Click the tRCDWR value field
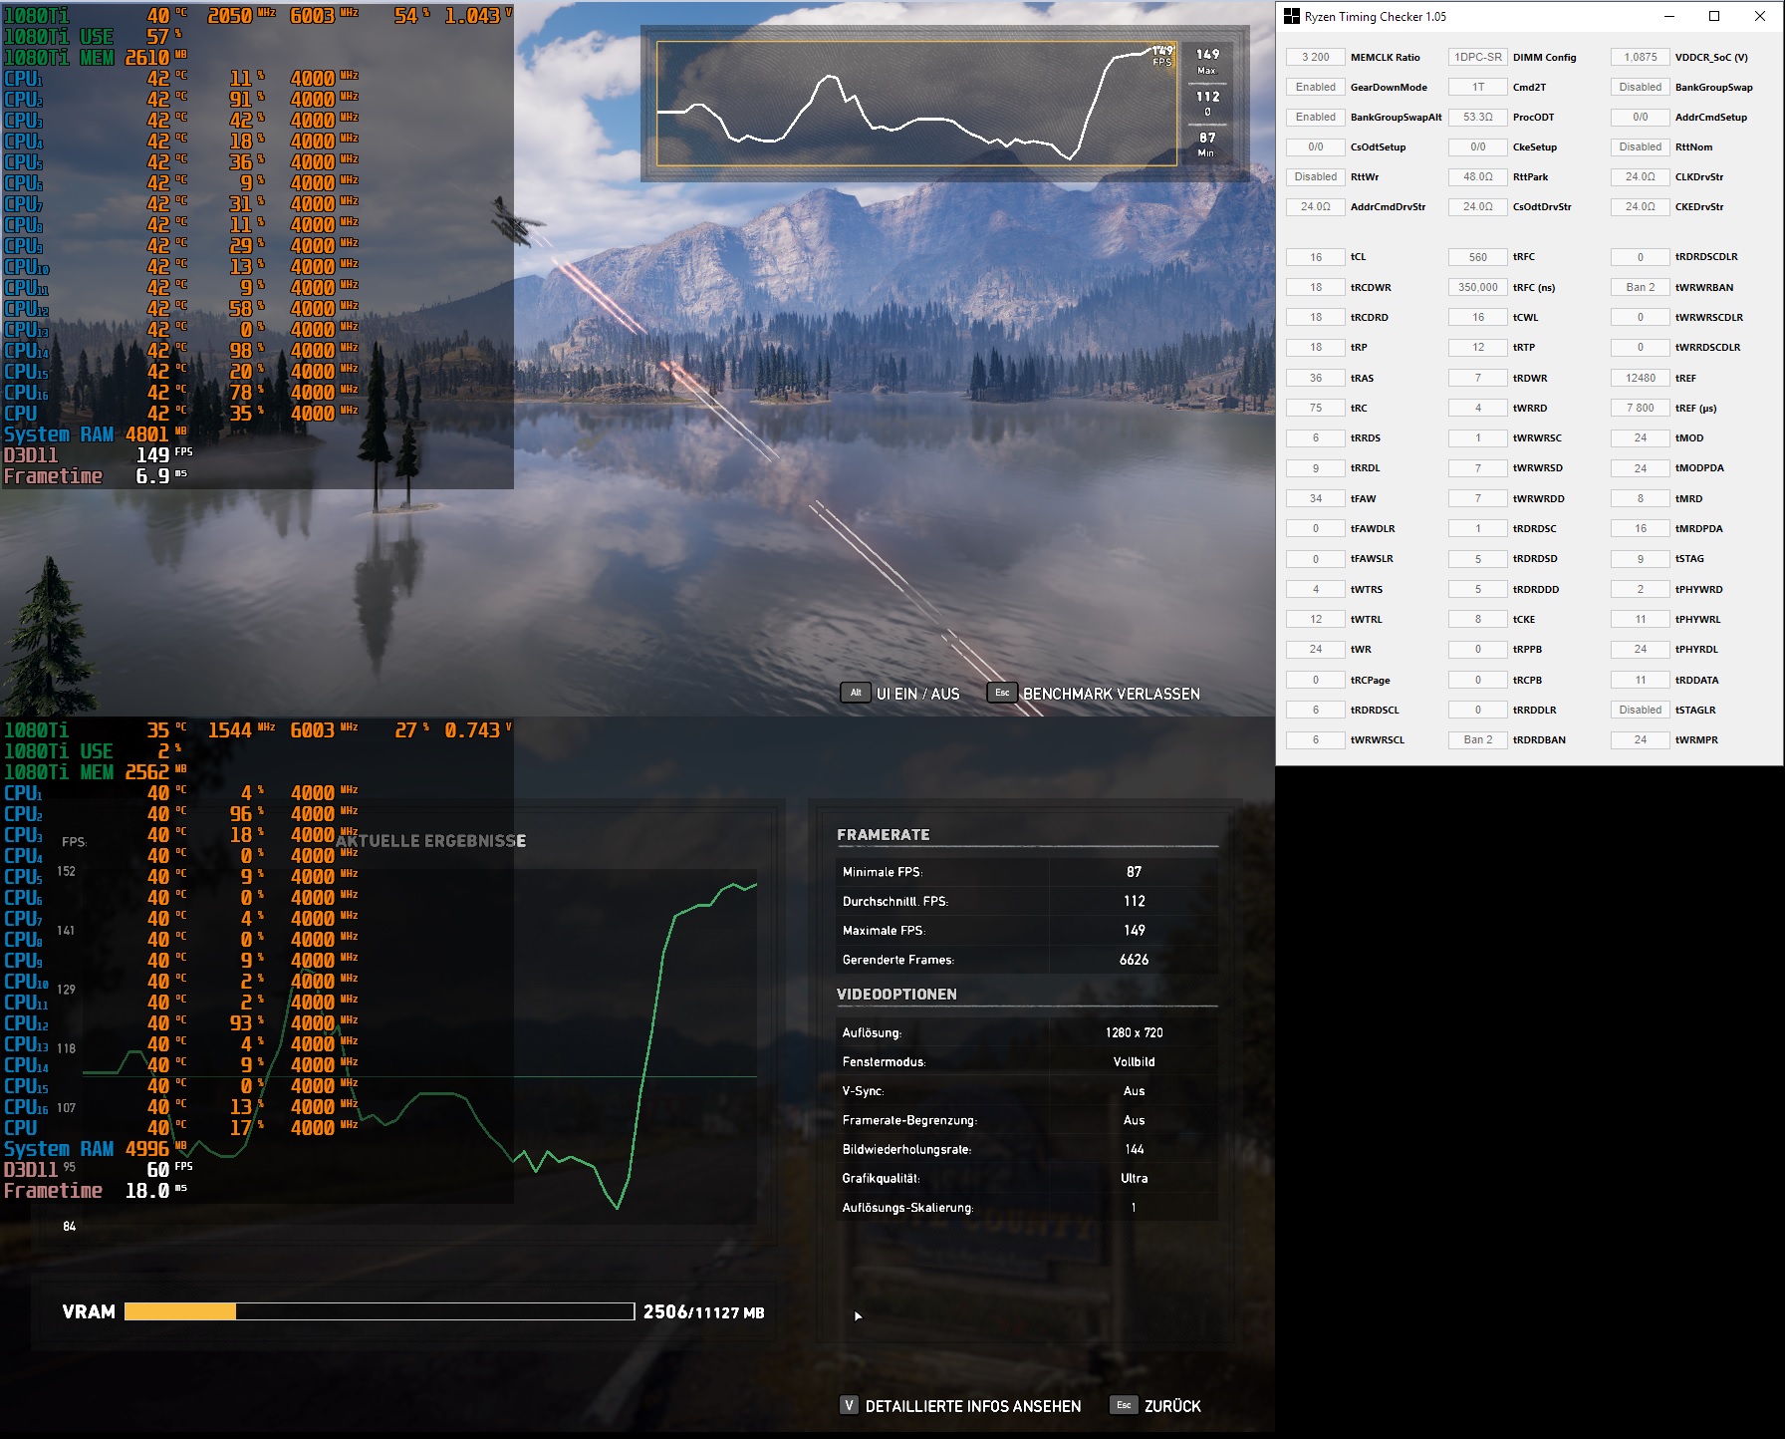Screen dimensions: 1785x1439 coord(1316,287)
